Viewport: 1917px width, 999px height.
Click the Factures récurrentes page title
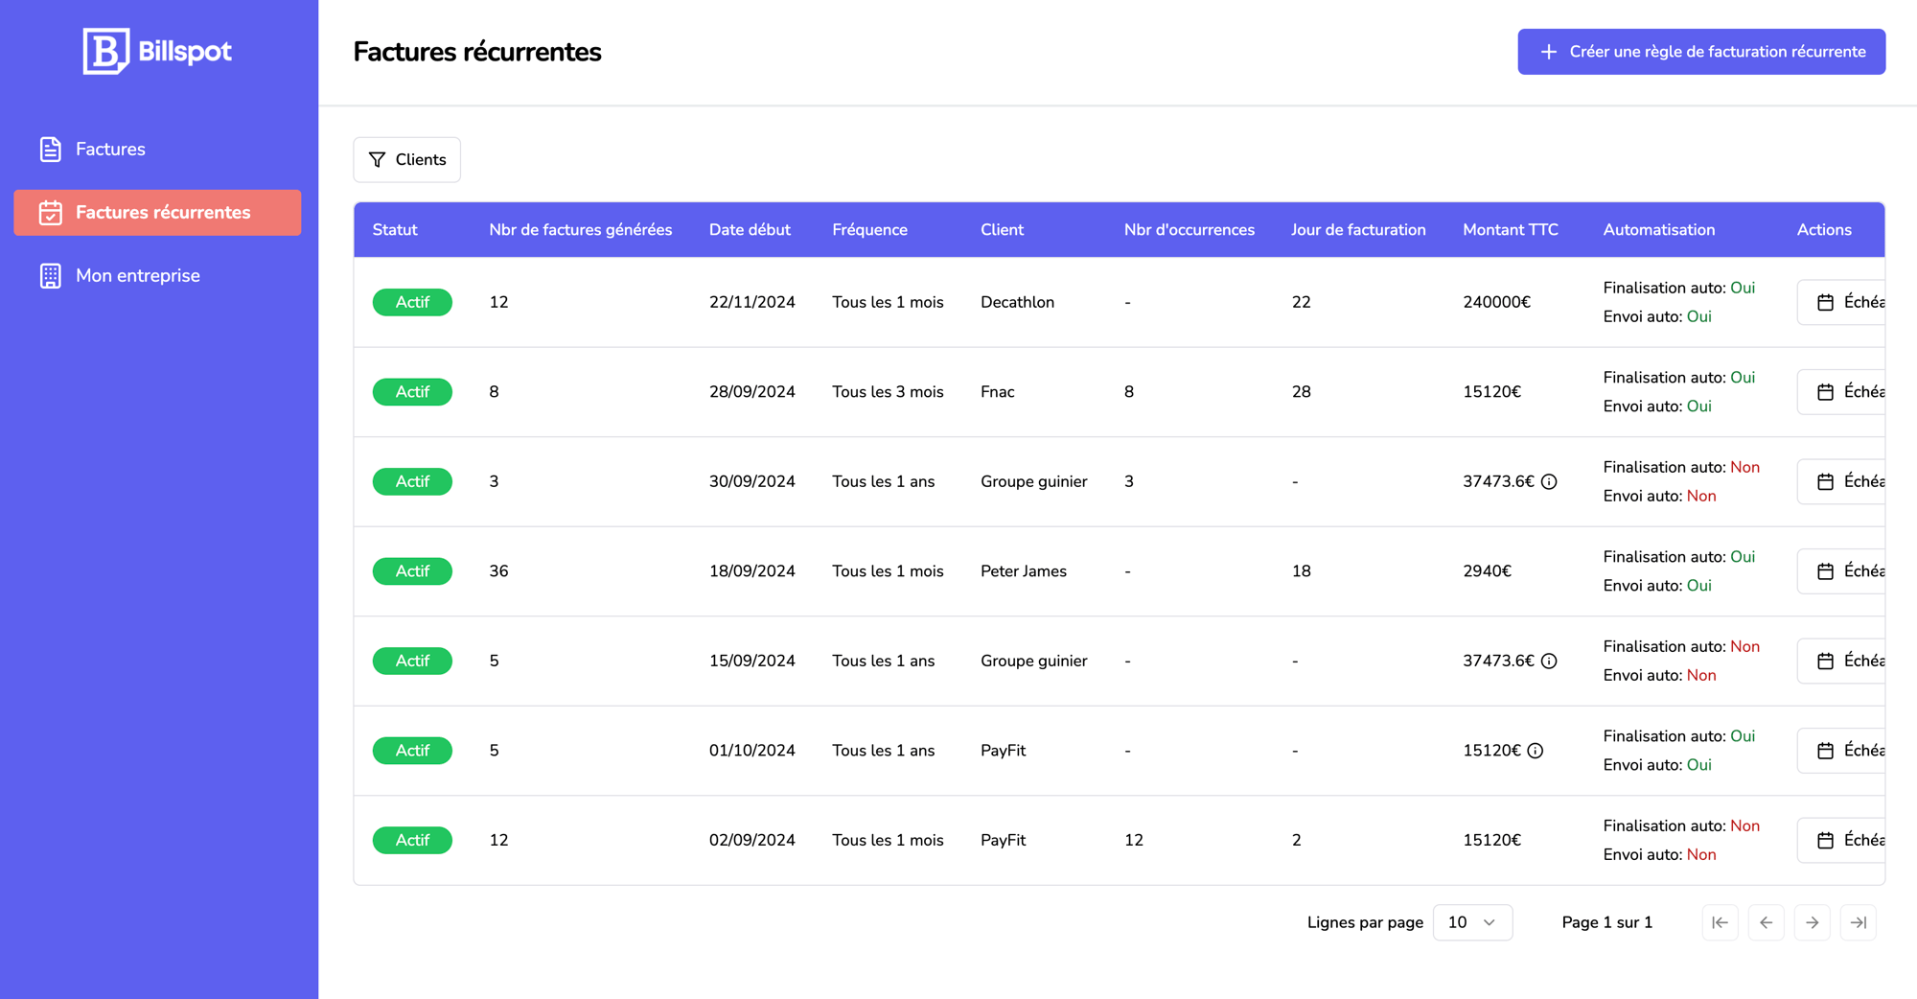(x=476, y=52)
